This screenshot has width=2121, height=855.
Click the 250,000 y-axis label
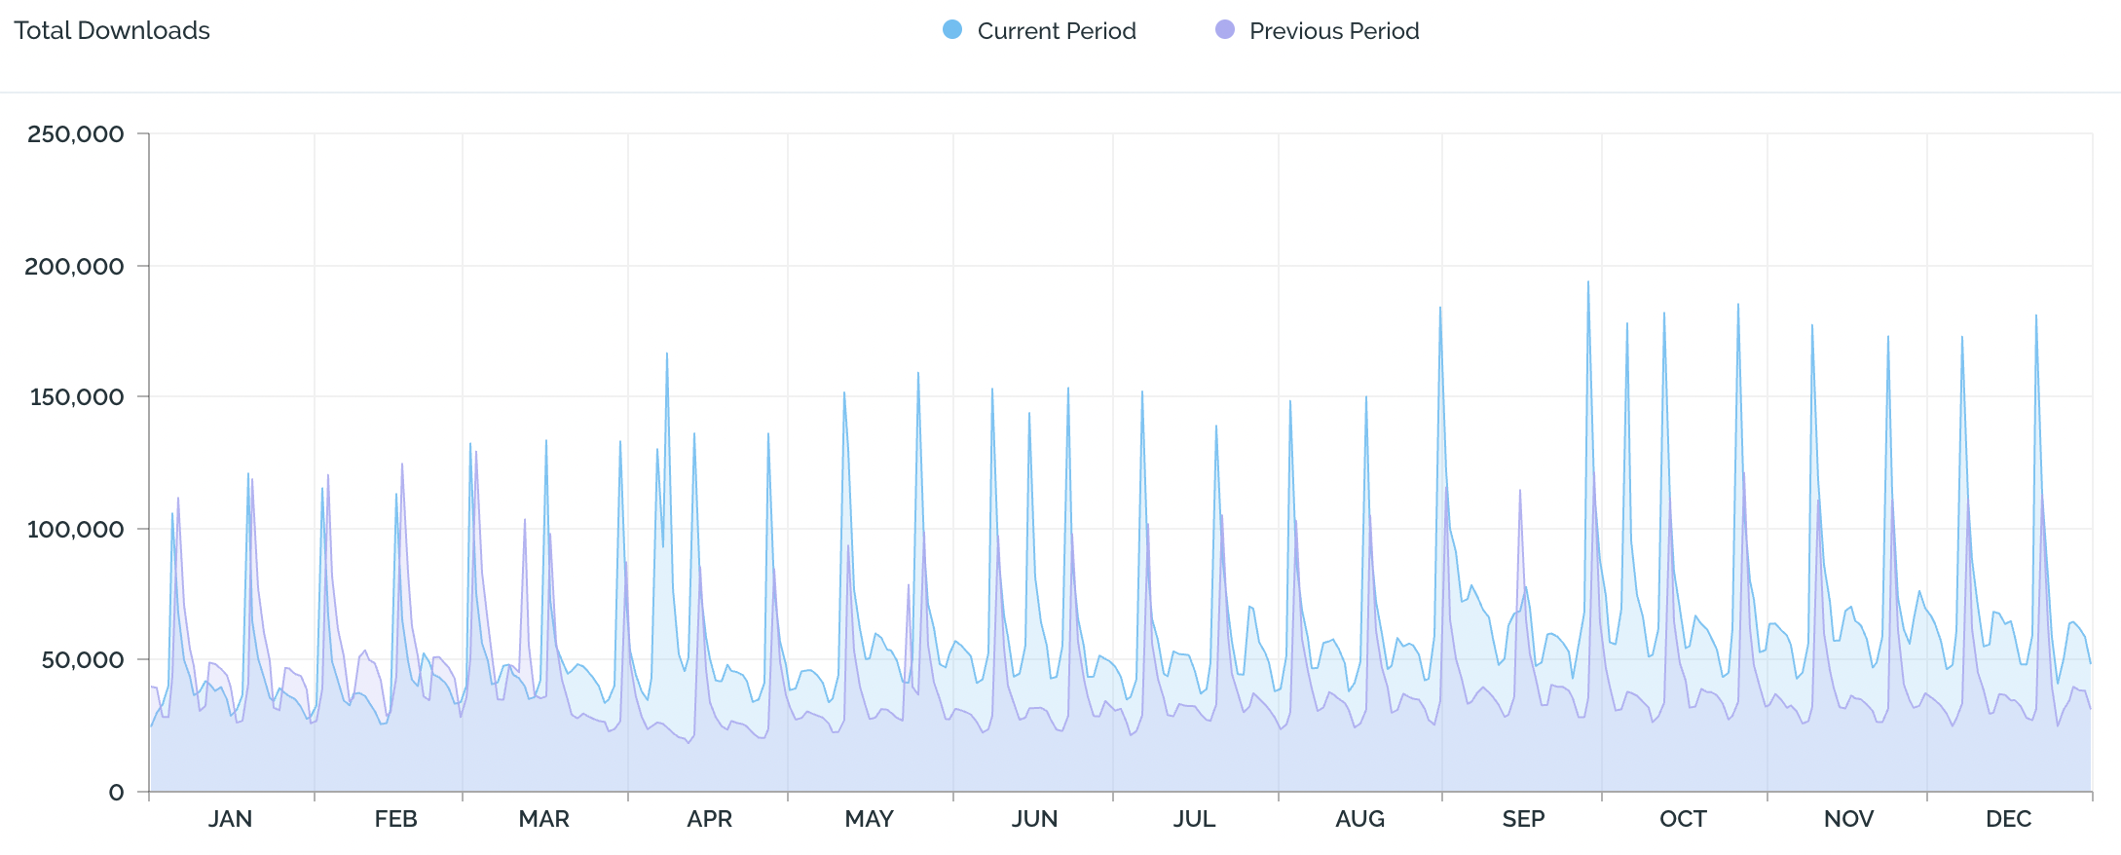(76, 134)
